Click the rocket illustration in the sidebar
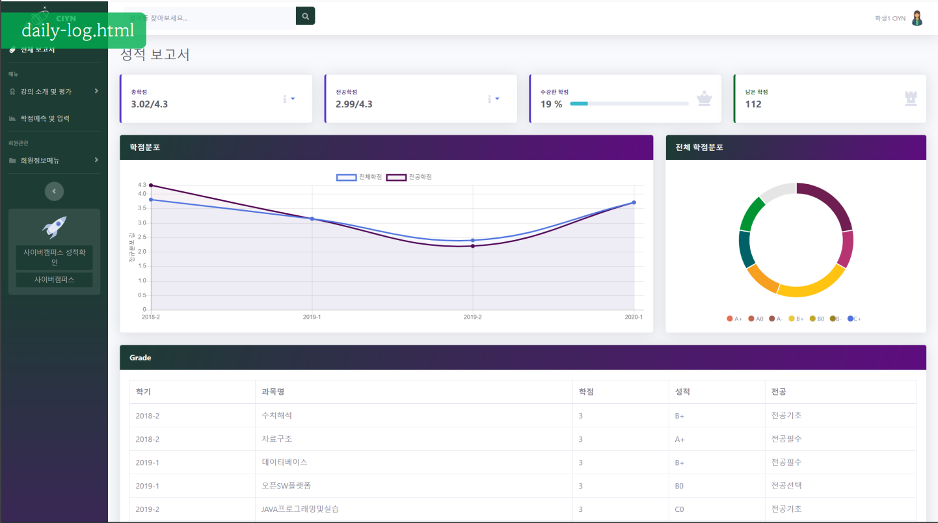 click(x=54, y=227)
